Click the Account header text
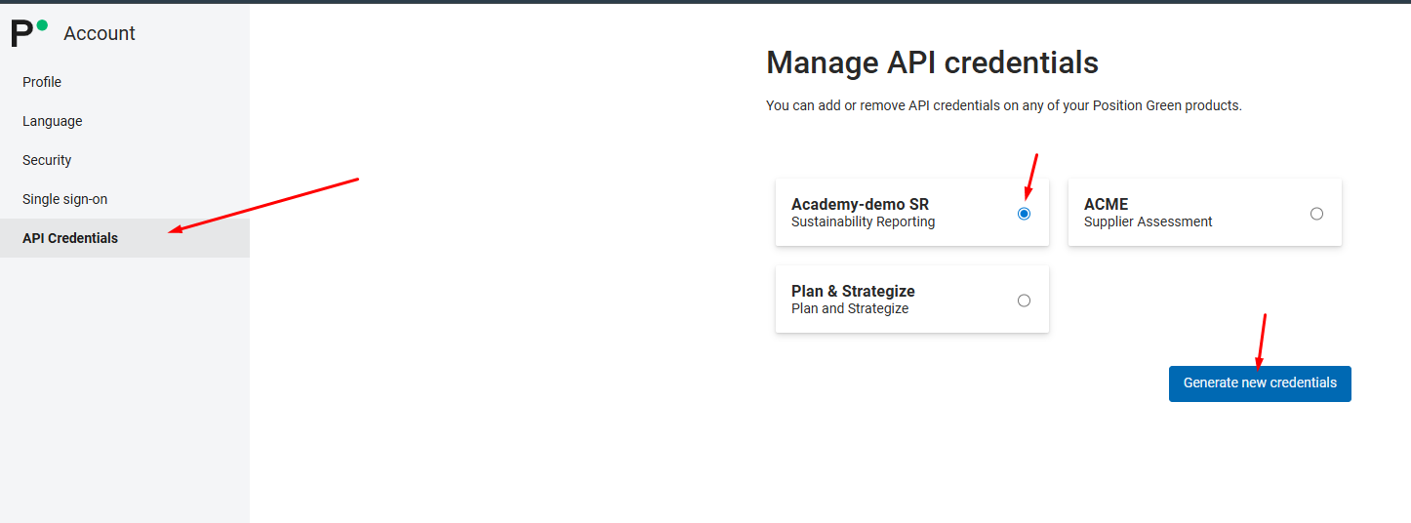The height and width of the screenshot is (523, 1411). click(100, 33)
